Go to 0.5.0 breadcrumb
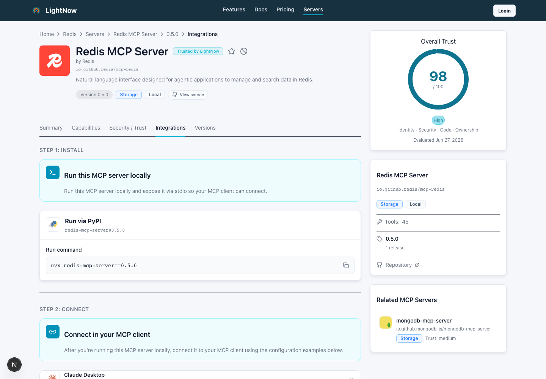 coord(173,34)
